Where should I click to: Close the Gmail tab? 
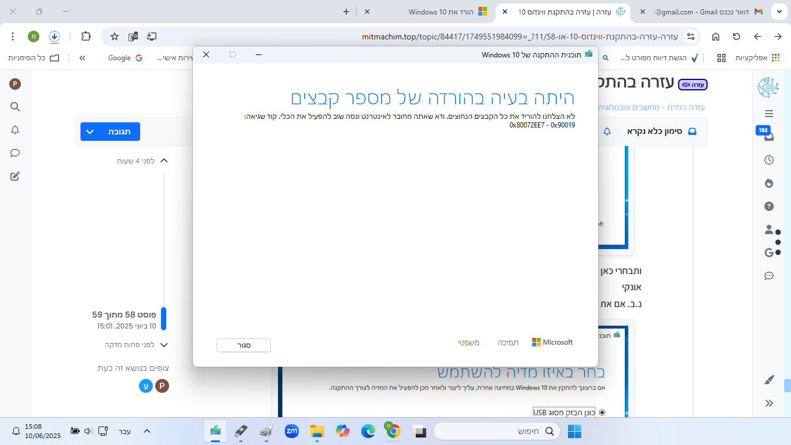pyautogui.click(x=643, y=12)
